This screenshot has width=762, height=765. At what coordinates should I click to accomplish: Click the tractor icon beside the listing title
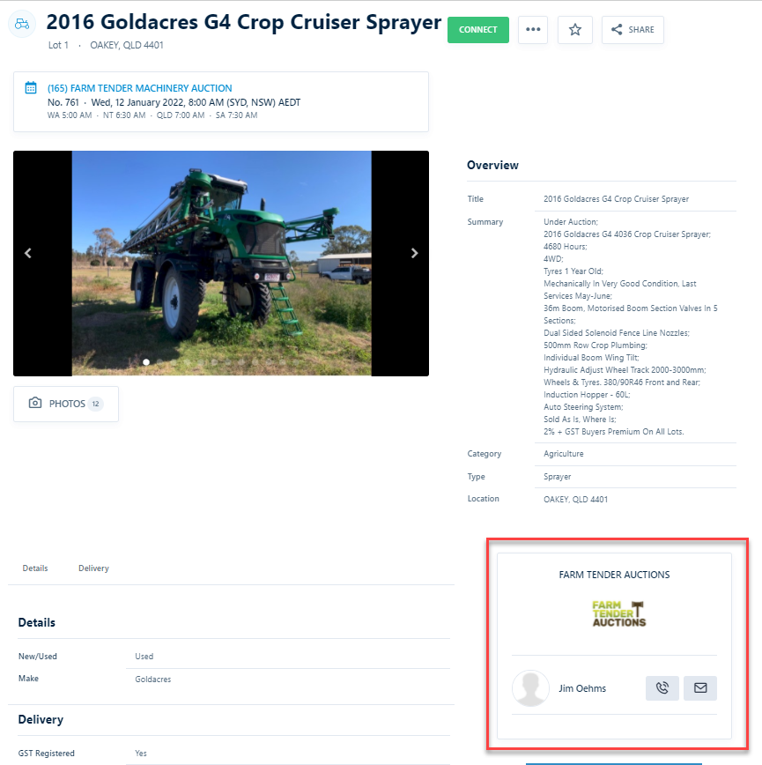(22, 24)
